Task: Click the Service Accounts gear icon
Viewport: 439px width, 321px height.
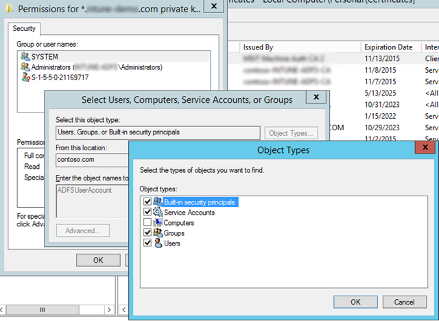Action: pyautogui.click(x=157, y=213)
